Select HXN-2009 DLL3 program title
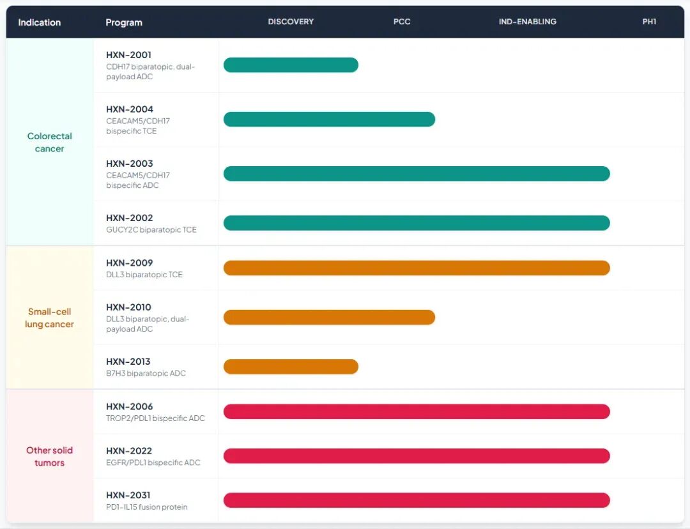Image resolution: width=690 pixels, height=529 pixels. click(130, 263)
